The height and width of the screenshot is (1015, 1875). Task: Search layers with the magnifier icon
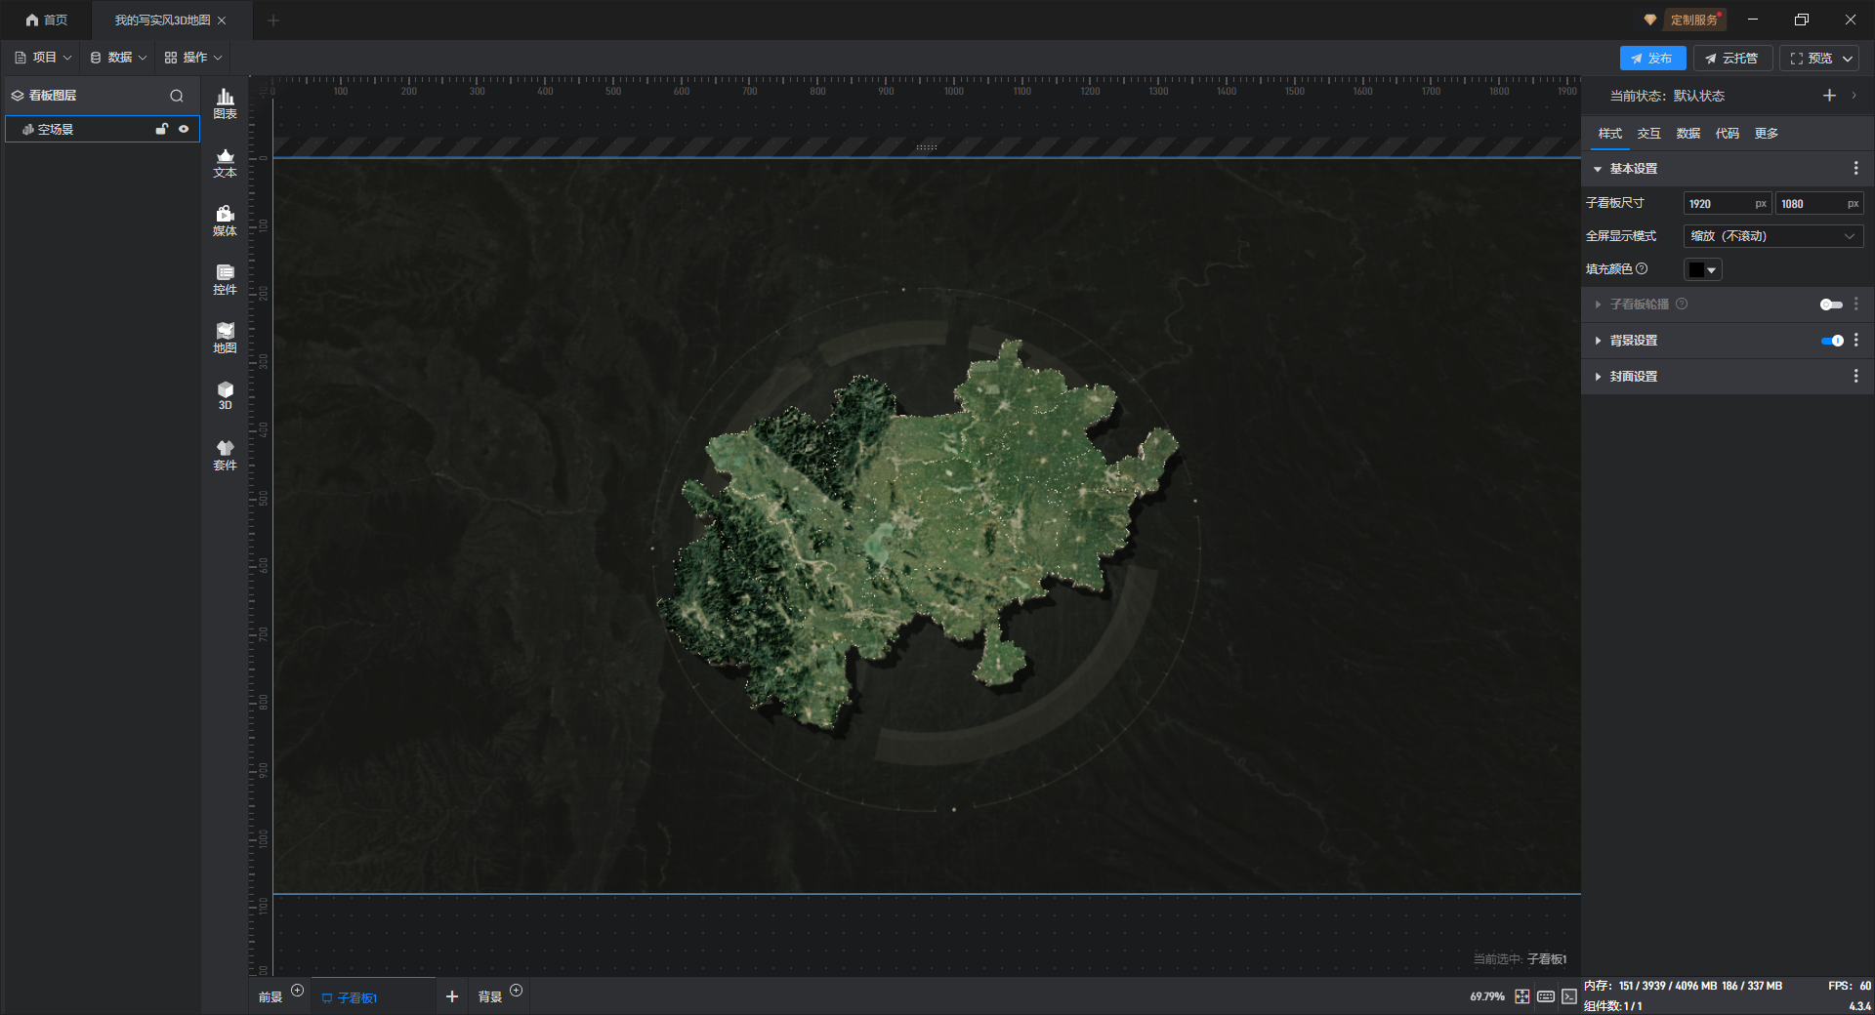pos(177,96)
